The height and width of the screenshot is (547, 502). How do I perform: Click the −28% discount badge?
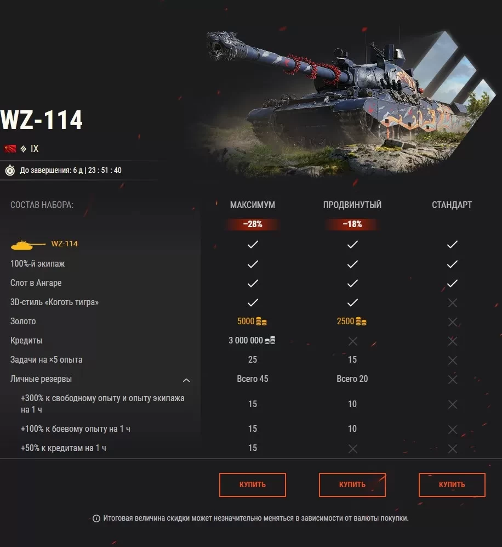pyautogui.click(x=253, y=224)
